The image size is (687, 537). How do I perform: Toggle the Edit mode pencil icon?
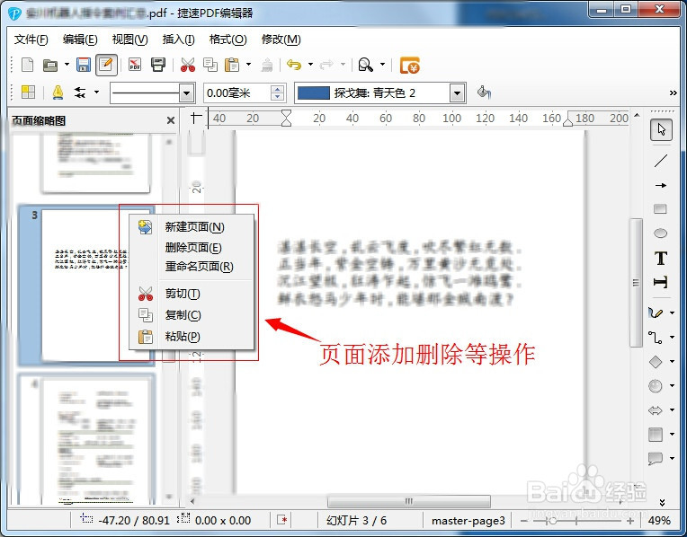pos(106,65)
